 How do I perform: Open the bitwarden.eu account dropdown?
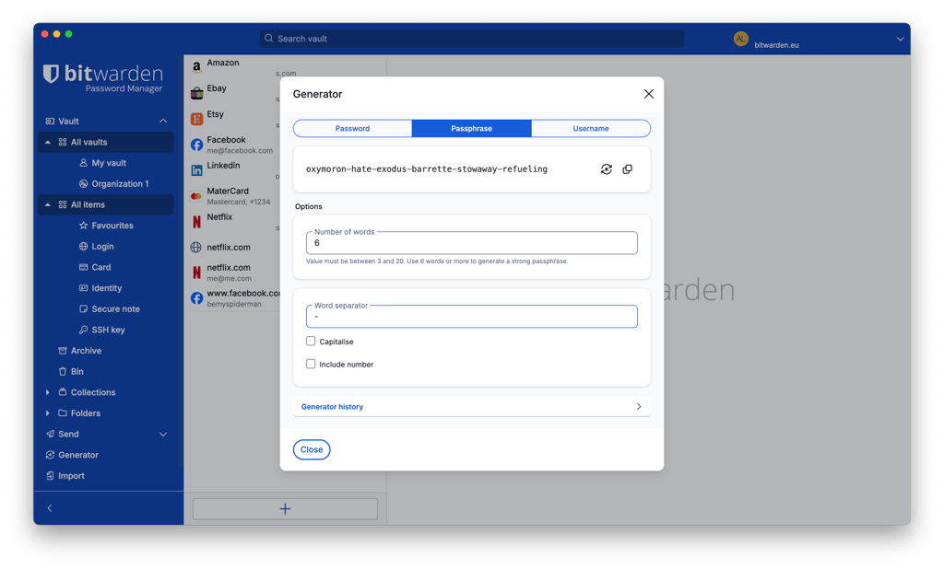click(x=900, y=39)
